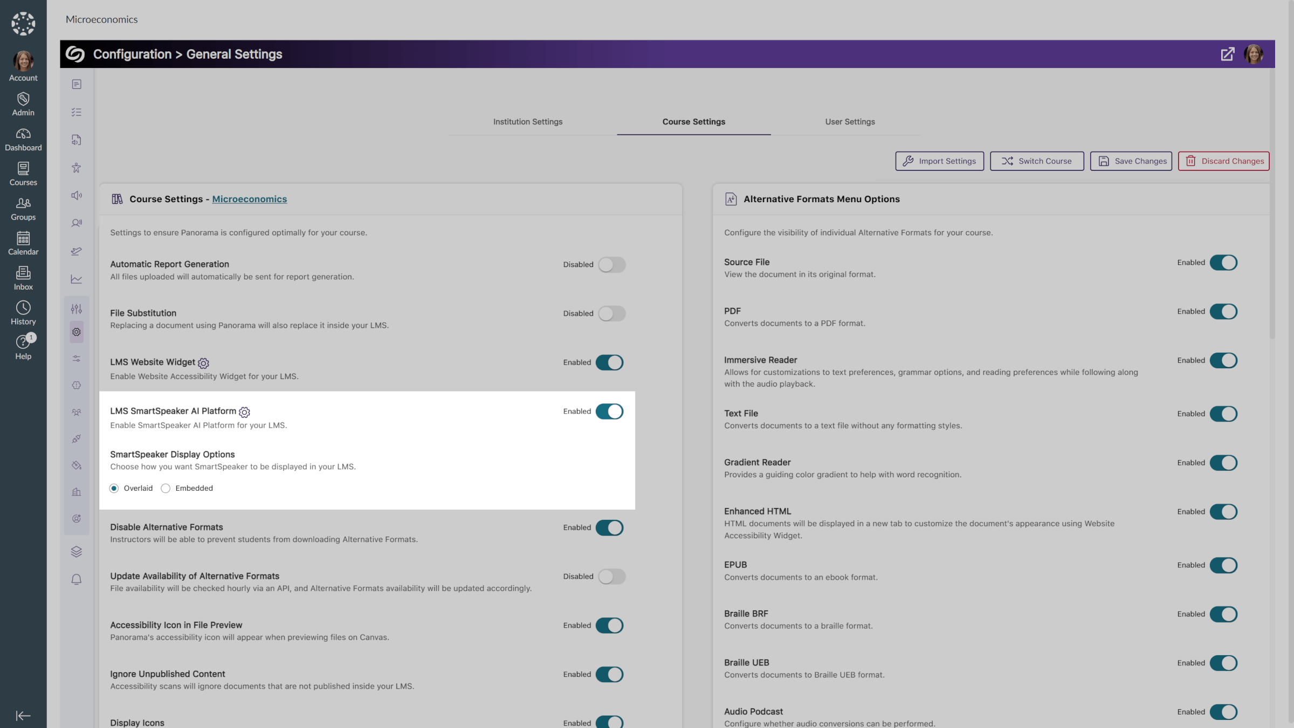Click the Microeconomics course hyperlink
This screenshot has height=728, width=1294.
(x=250, y=199)
